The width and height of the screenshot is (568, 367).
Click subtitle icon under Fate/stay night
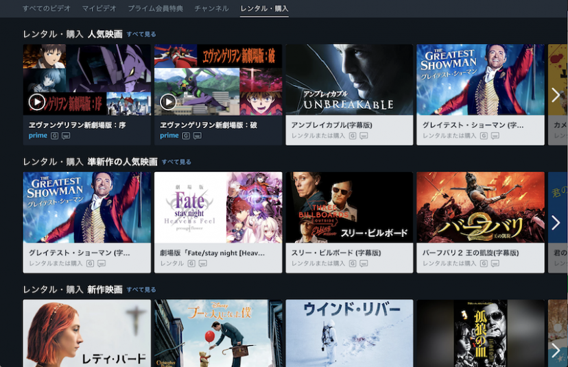click(202, 264)
